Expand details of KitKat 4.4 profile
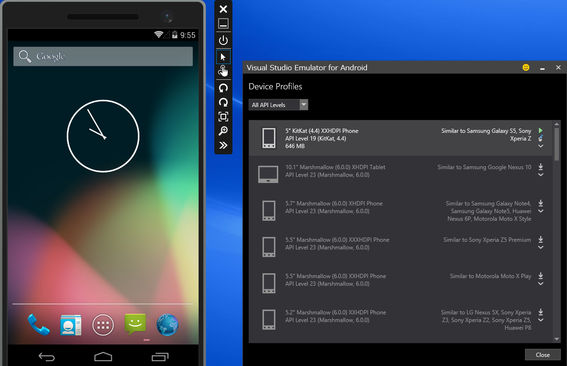 (540, 147)
